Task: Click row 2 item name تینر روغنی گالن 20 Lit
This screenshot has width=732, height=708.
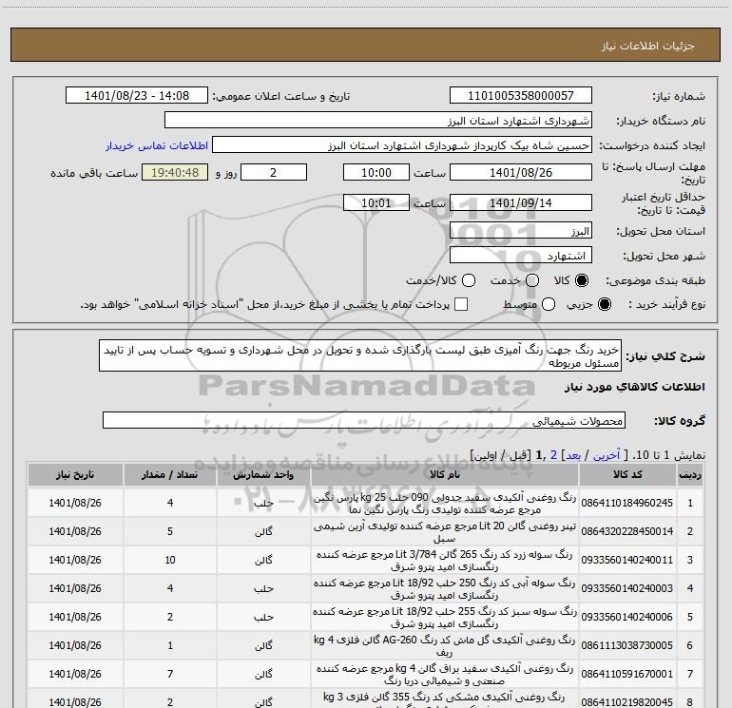Action: (445, 531)
